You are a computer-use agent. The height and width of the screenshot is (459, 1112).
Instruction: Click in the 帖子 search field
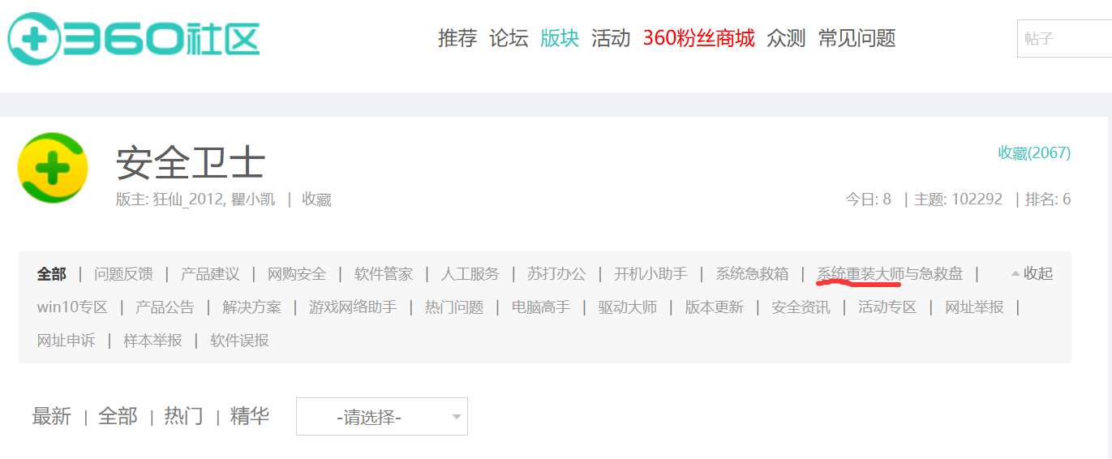click(1063, 38)
